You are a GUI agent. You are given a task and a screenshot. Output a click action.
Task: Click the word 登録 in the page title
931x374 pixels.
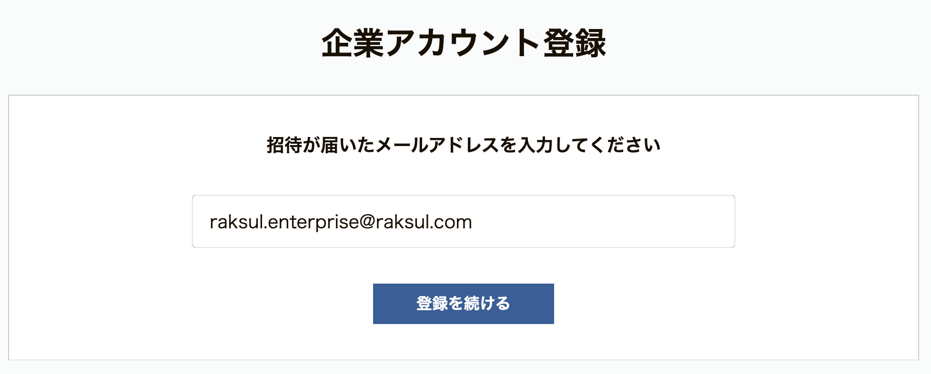point(575,43)
